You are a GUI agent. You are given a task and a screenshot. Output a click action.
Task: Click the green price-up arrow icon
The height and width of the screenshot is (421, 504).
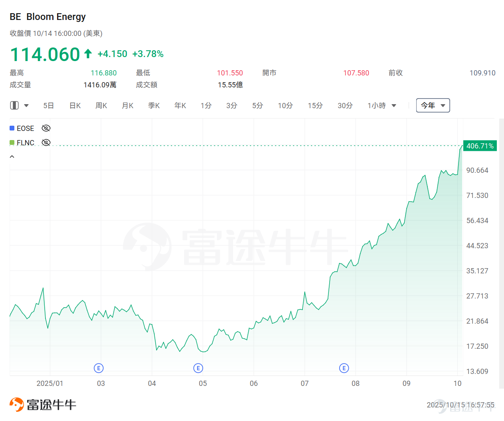(88, 53)
